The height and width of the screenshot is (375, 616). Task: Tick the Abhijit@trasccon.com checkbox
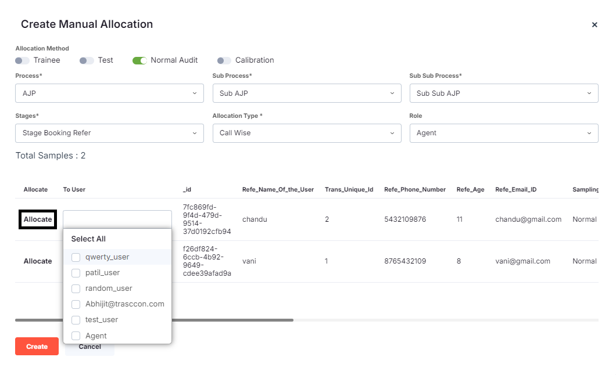point(76,304)
